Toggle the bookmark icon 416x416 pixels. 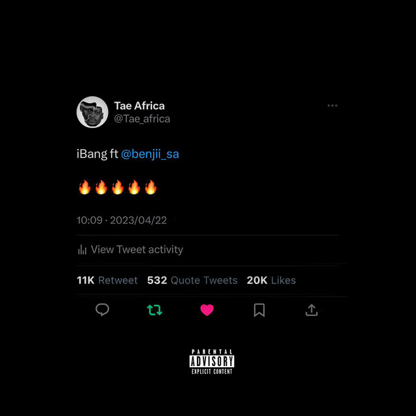pos(259,310)
